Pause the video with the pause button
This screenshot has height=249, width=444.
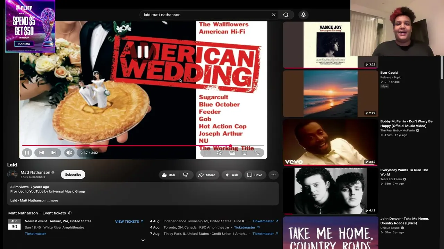point(27,153)
